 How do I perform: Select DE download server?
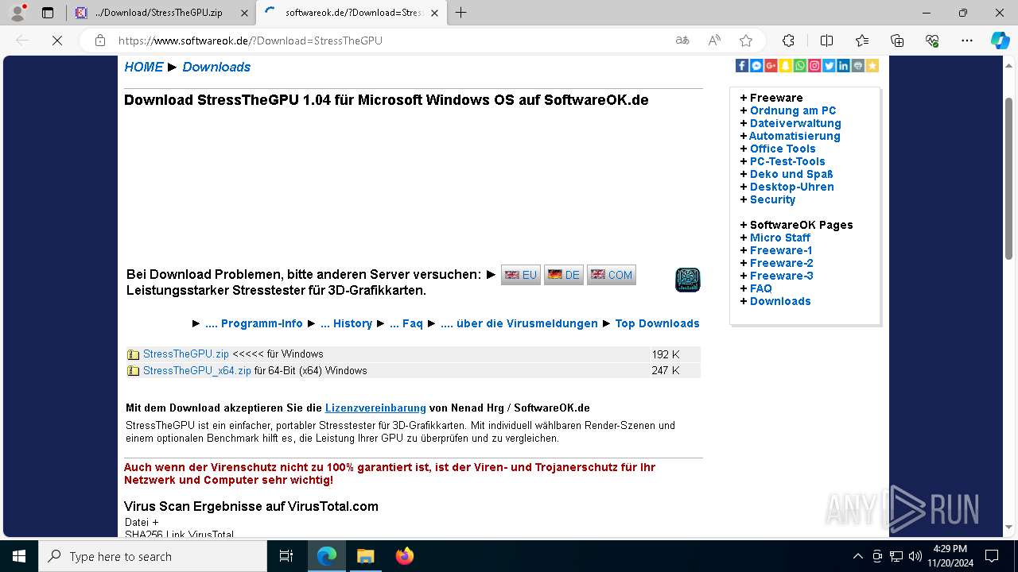tap(564, 275)
